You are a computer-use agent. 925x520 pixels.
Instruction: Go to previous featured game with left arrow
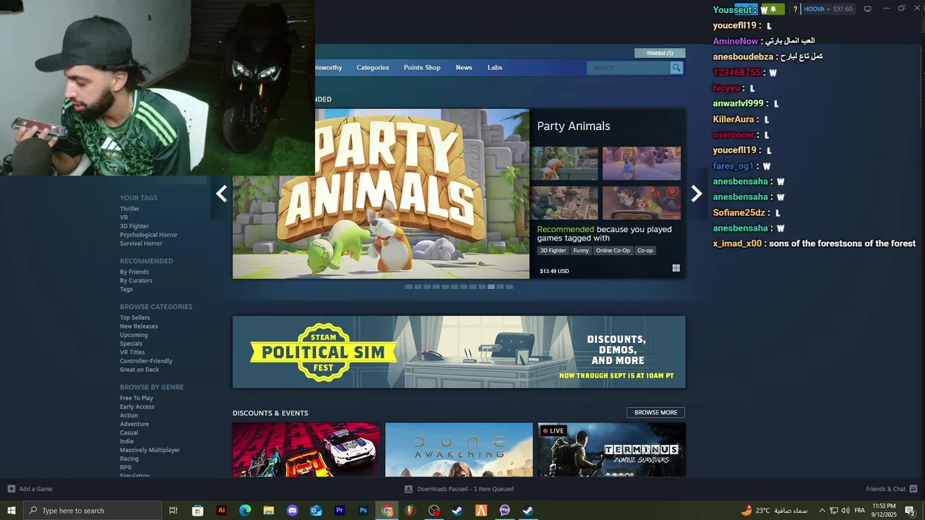pyautogui.click(x=222, y=194)
